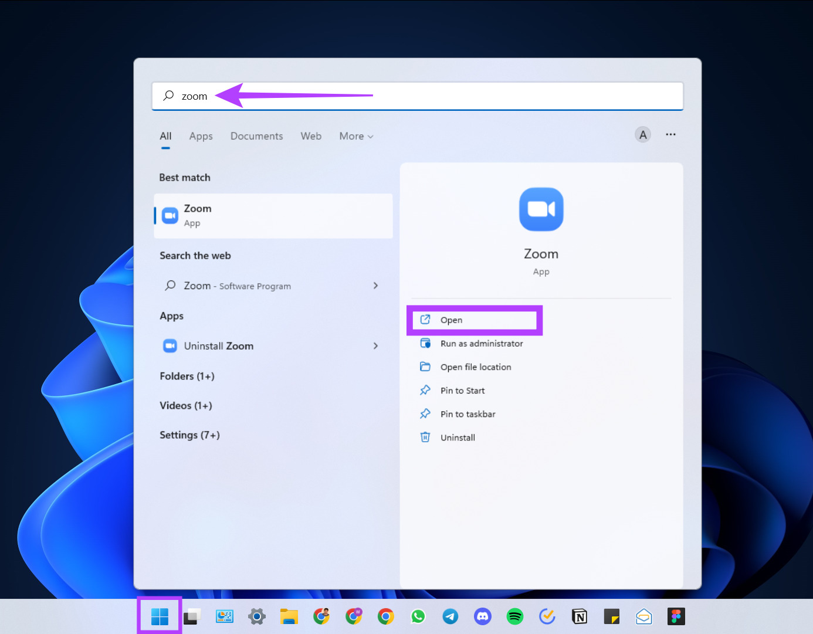
Task: Launch plain Google Chrome from the taskbar
Action: tap(386, 616)
